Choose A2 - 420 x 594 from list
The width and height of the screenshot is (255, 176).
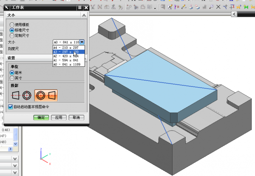(x=68, y=56)
